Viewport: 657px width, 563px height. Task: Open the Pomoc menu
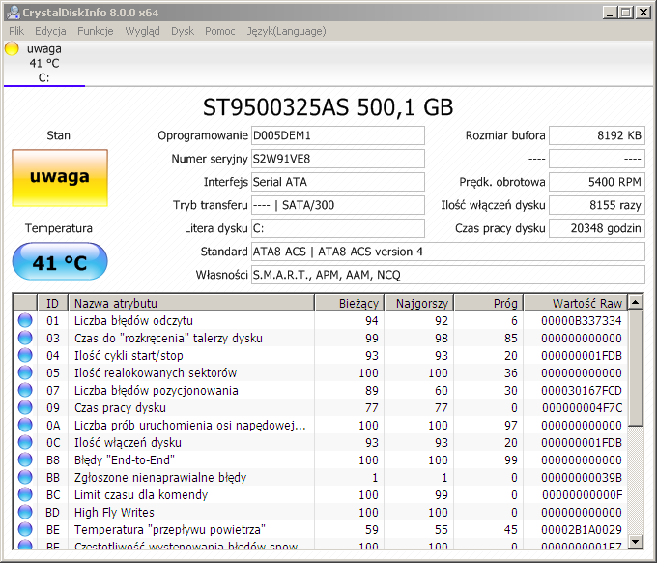[x=219, y=31]
